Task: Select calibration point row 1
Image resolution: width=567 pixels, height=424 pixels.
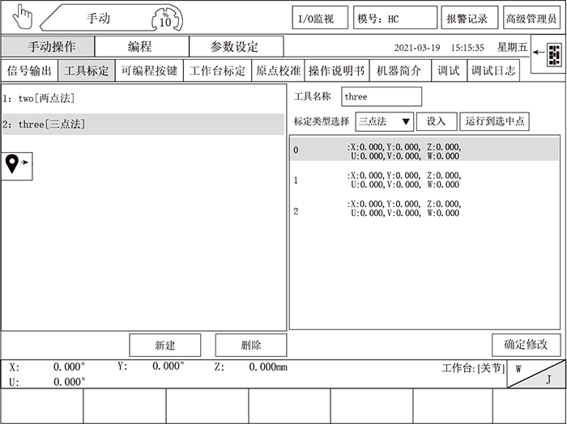Action: (424, 180)
